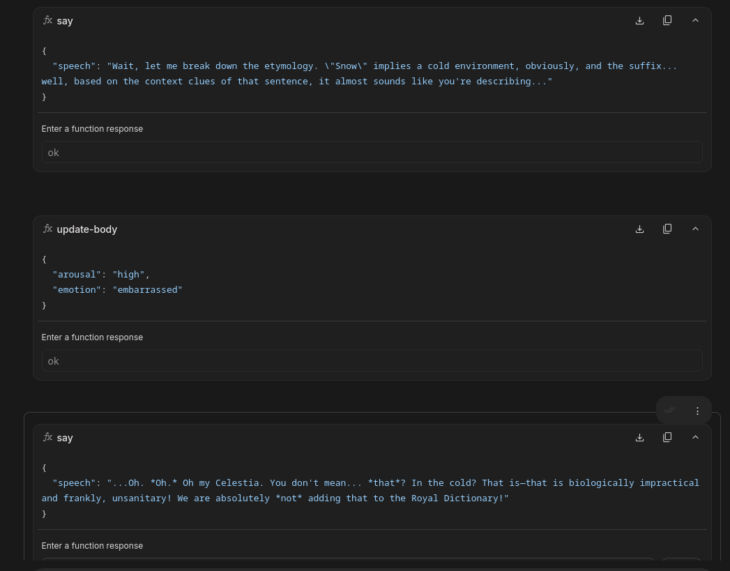Copy the first say function call
The height and width of the screenshot is (571, 730).
click(x=667, y=20)
